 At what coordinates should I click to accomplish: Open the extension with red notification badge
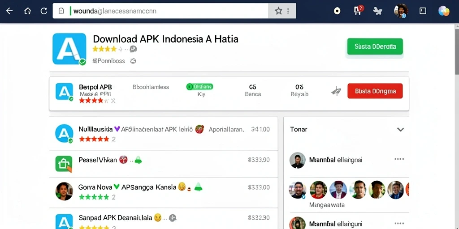pos(358,11)
